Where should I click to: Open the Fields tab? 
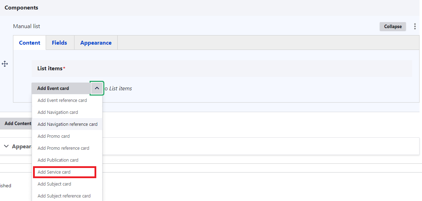tap(59, 43)
